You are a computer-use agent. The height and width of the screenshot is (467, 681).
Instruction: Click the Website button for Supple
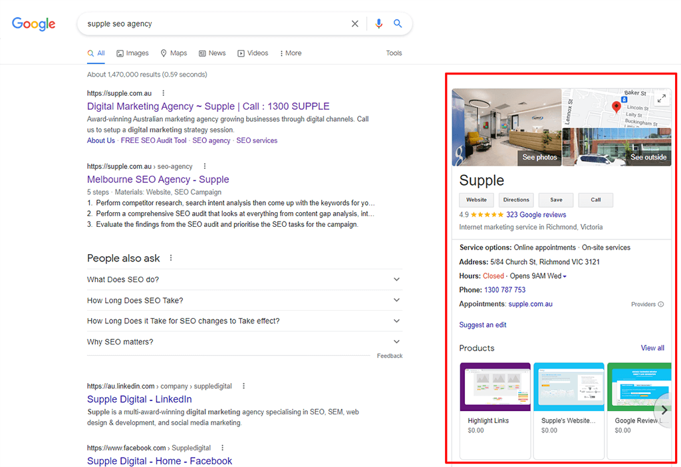click(x=476, y=200)
